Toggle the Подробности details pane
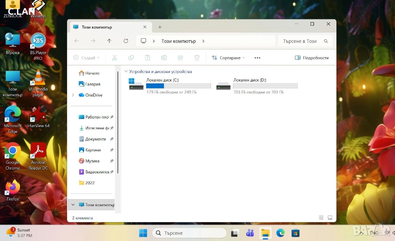Viewport: 395px width, 241px height. pyautogui.click(x=312, y=58)
